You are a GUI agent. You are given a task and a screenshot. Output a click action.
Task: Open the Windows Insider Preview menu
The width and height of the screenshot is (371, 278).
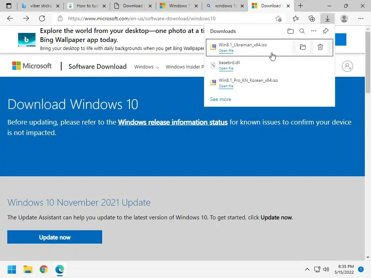(x=184, y=67)
